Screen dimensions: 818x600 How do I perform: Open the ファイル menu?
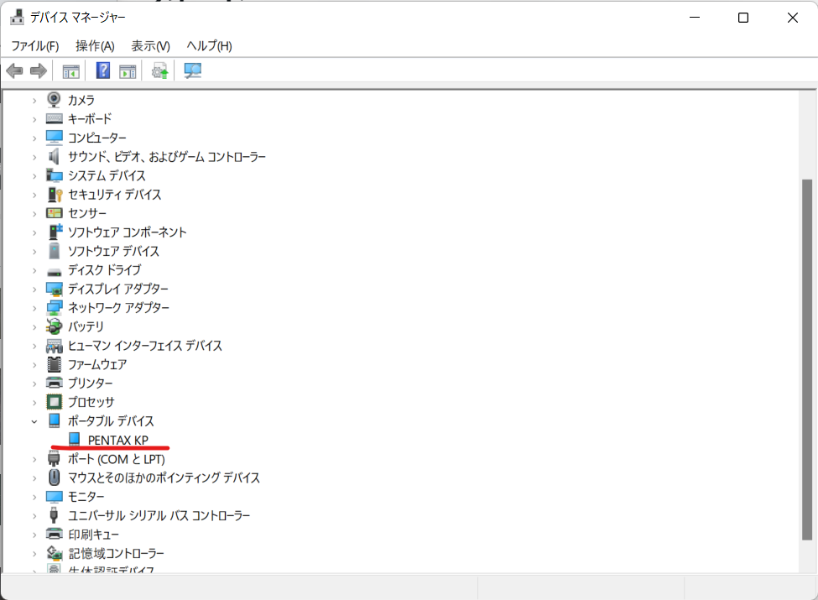click(34, 46)
